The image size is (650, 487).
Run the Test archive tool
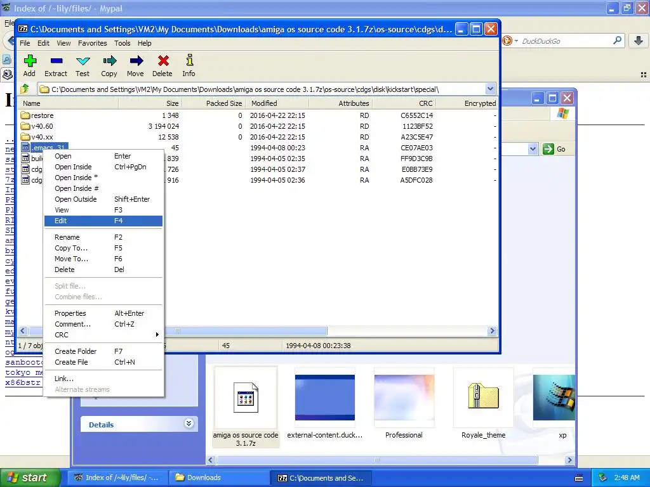83,62
